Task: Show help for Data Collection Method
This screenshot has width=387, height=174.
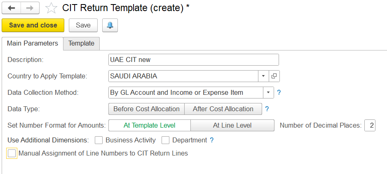Action: click(x=279, y=93)
